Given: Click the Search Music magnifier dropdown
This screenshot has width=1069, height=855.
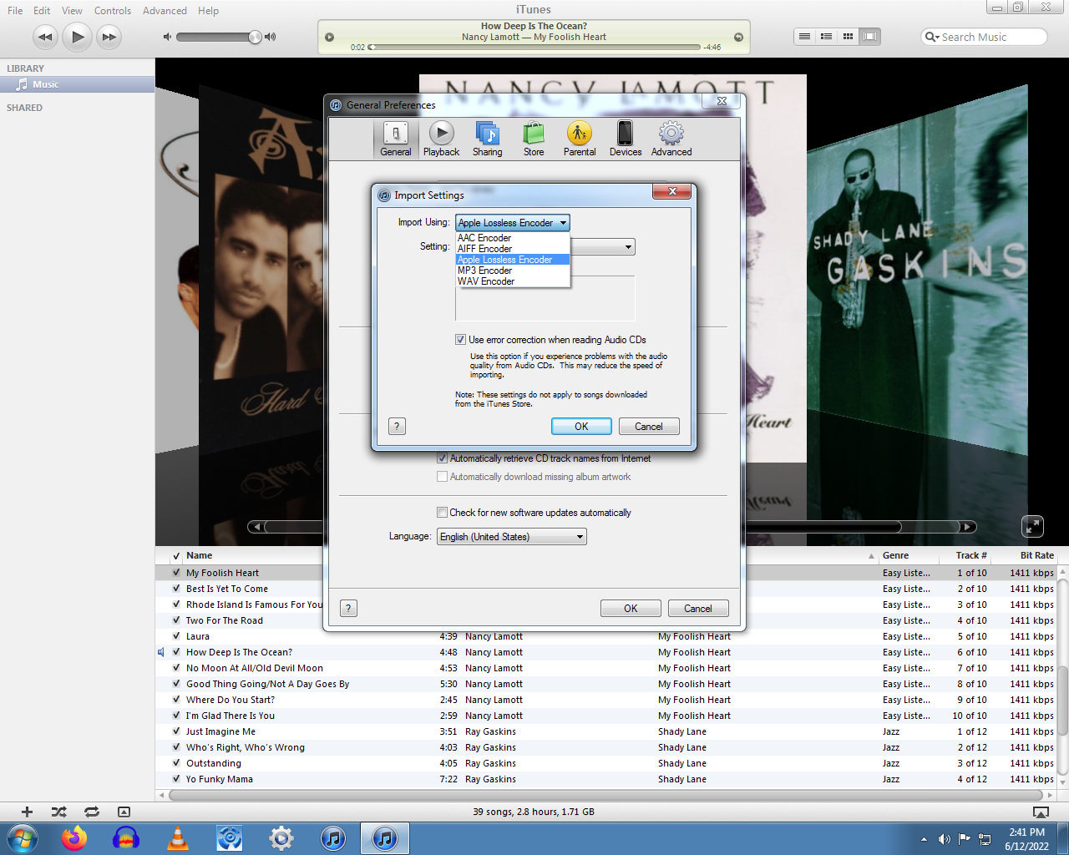Looking at the screenshot, I should (932, 37).
